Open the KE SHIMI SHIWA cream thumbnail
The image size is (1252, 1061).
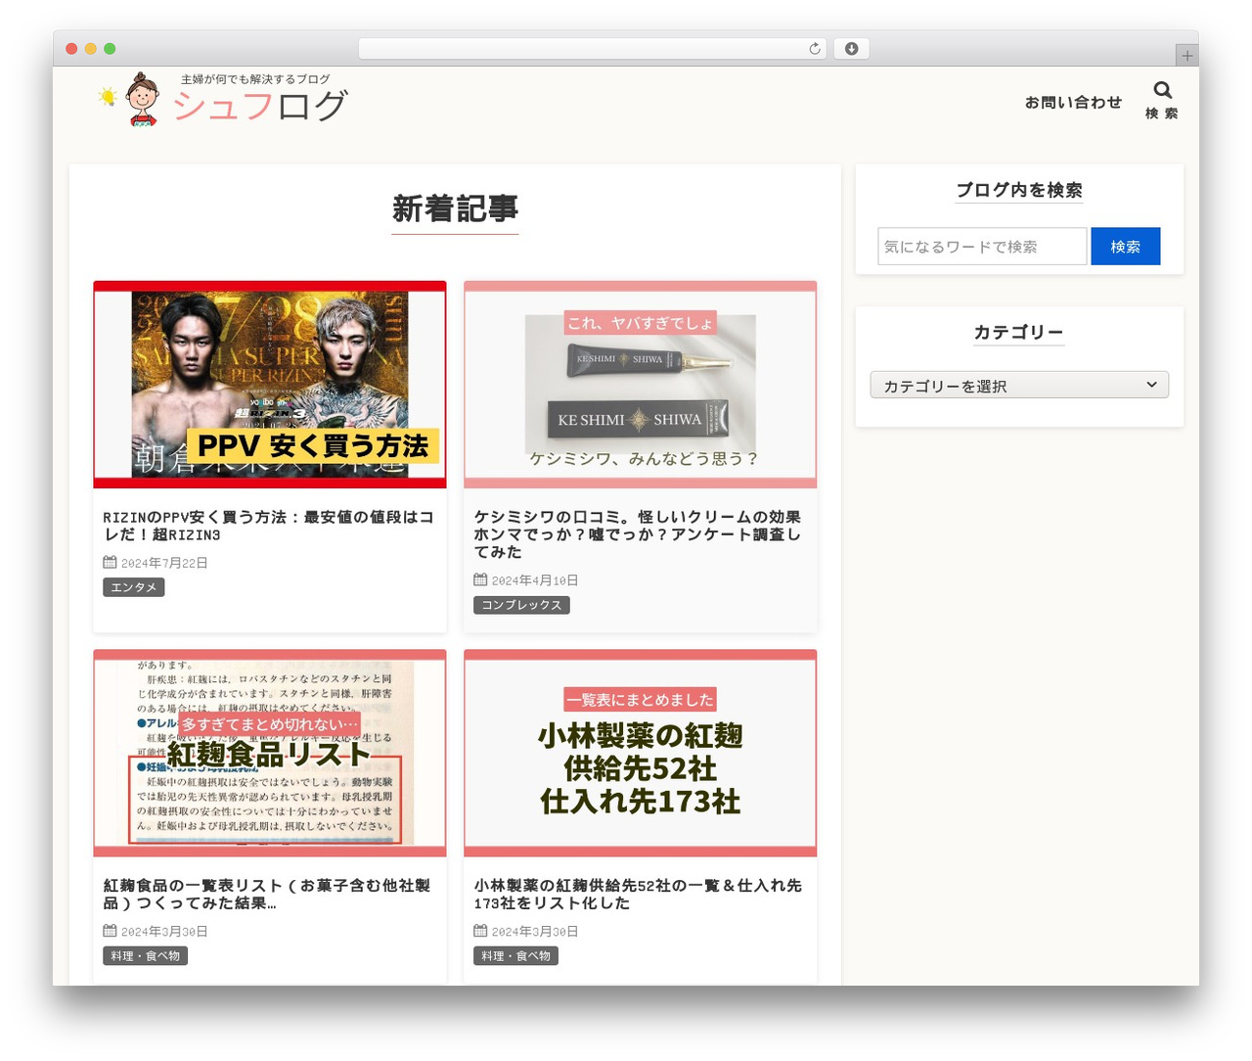(641, 385)
